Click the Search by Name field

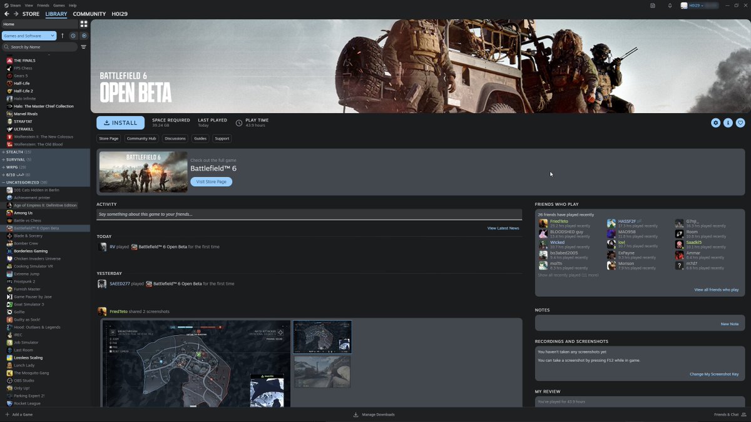click(x=39, y=47)
